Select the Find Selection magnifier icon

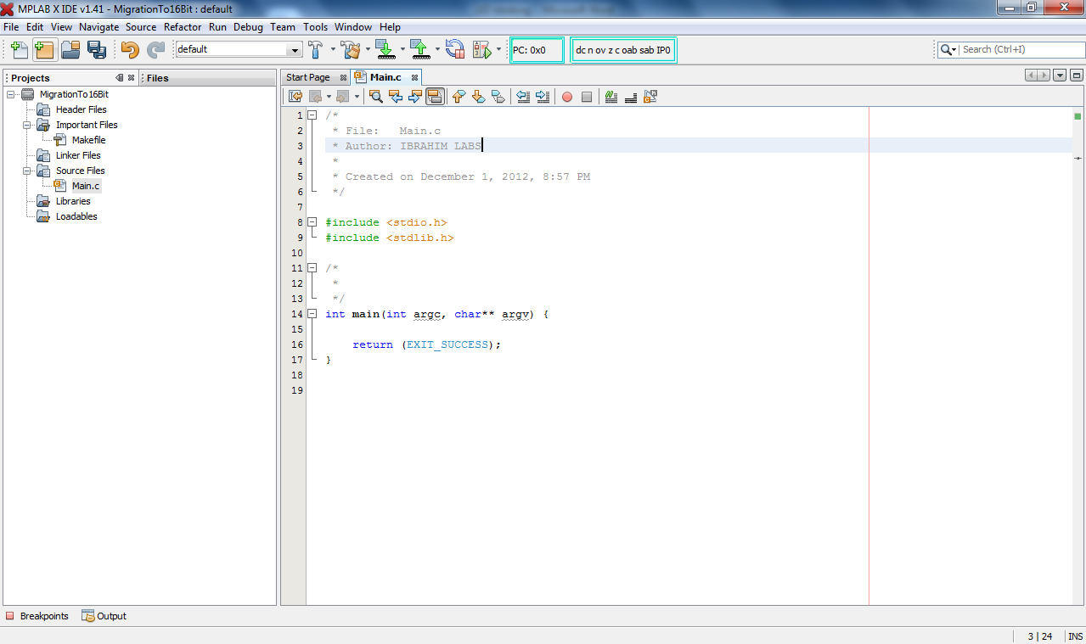[374, 96]
